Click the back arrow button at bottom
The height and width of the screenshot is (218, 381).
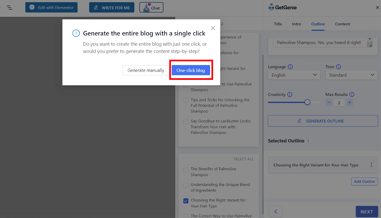(x=276, y=212)
